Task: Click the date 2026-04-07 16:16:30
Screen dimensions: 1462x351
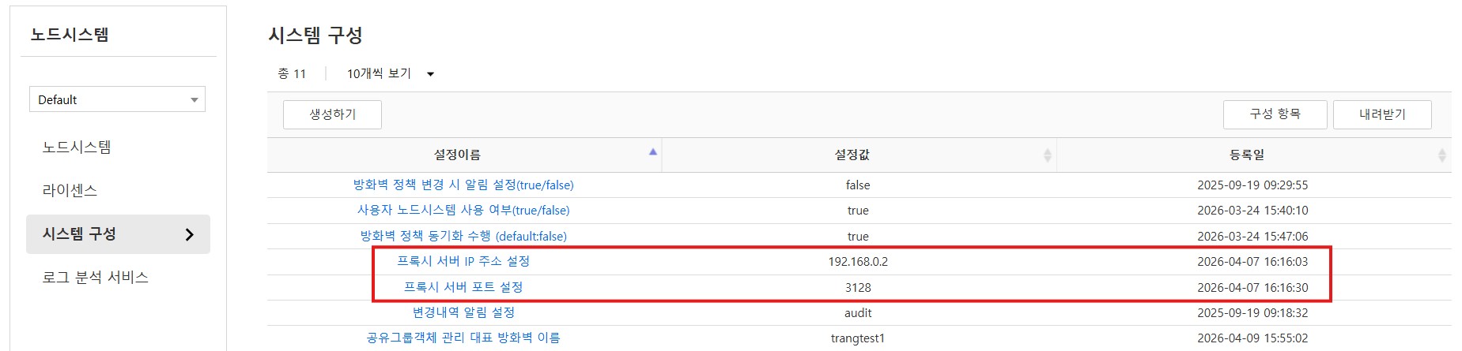Action: (x=1252, y=288)
